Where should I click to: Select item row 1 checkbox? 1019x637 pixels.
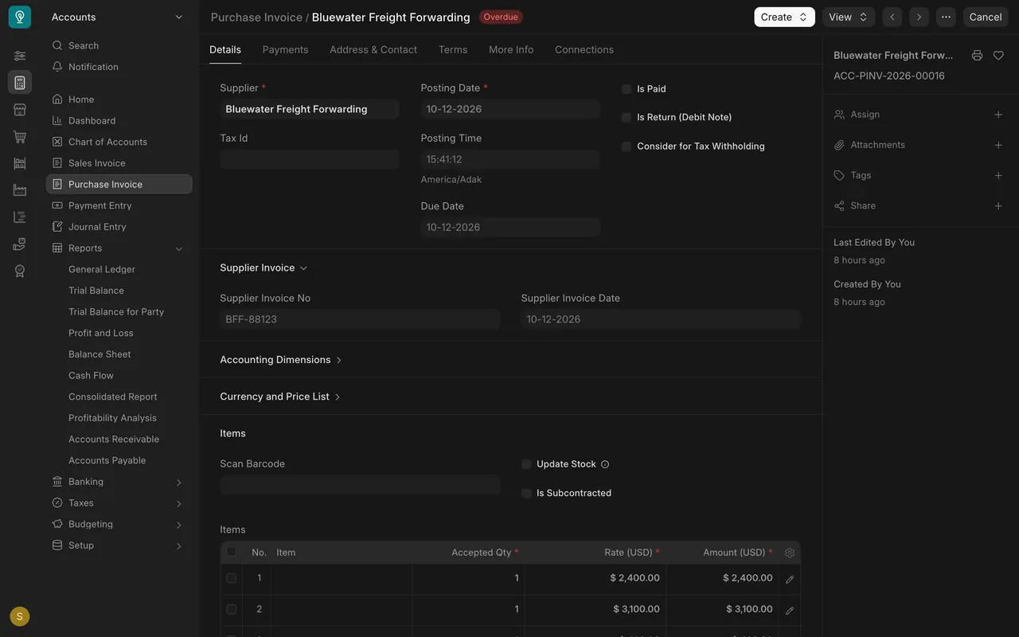click(232, 578)
